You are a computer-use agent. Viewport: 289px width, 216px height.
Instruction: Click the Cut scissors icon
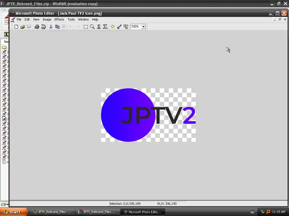point(51,27)
